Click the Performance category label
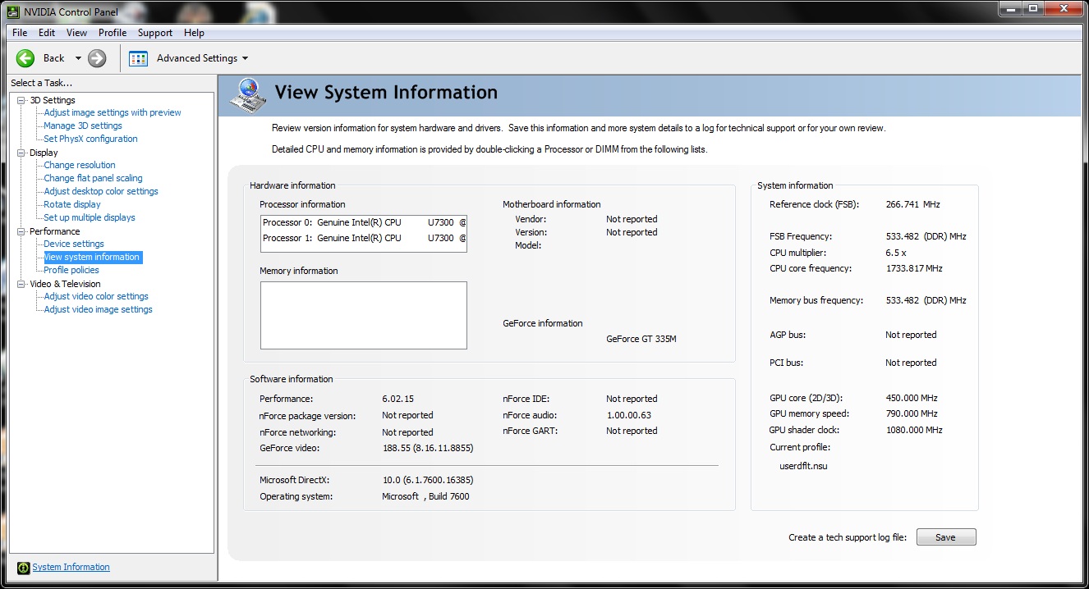Viewport: 1089px width, 589px height. pos(55,231)
